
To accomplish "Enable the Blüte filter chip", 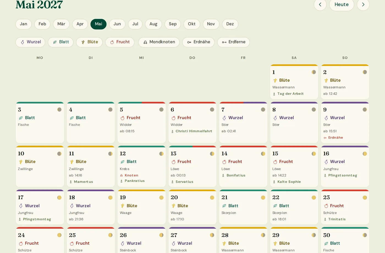I will click(90, 42).
